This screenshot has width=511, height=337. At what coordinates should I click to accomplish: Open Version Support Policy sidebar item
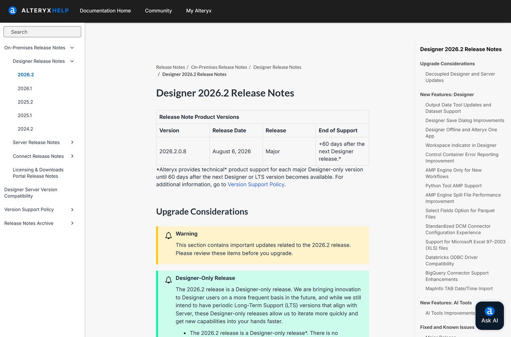tap(29, 209)
